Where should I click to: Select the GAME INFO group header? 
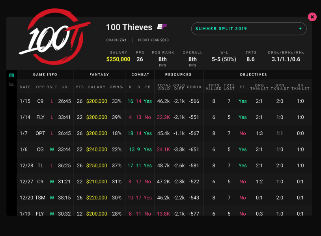coord(45,74)
